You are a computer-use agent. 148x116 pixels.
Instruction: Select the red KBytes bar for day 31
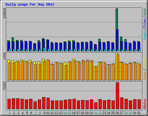139,104
